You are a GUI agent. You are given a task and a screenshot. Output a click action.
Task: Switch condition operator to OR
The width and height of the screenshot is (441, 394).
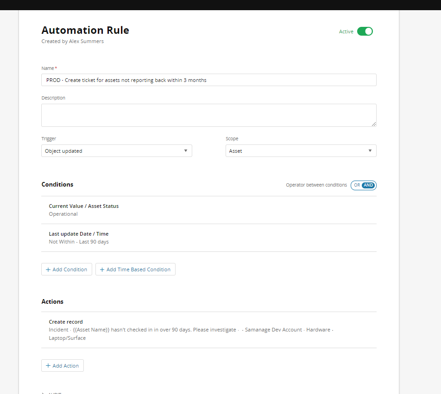[x=357, y=185]
